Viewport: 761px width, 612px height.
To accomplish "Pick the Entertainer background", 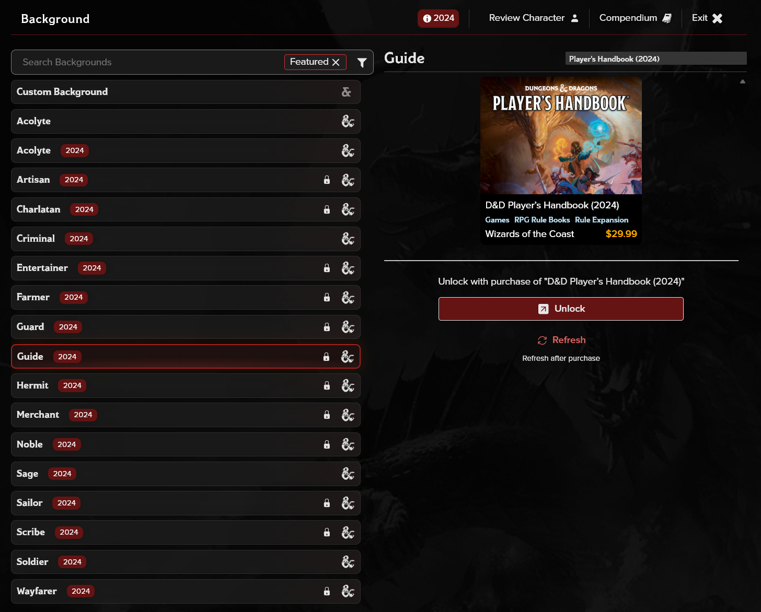I will click(186, 268).
